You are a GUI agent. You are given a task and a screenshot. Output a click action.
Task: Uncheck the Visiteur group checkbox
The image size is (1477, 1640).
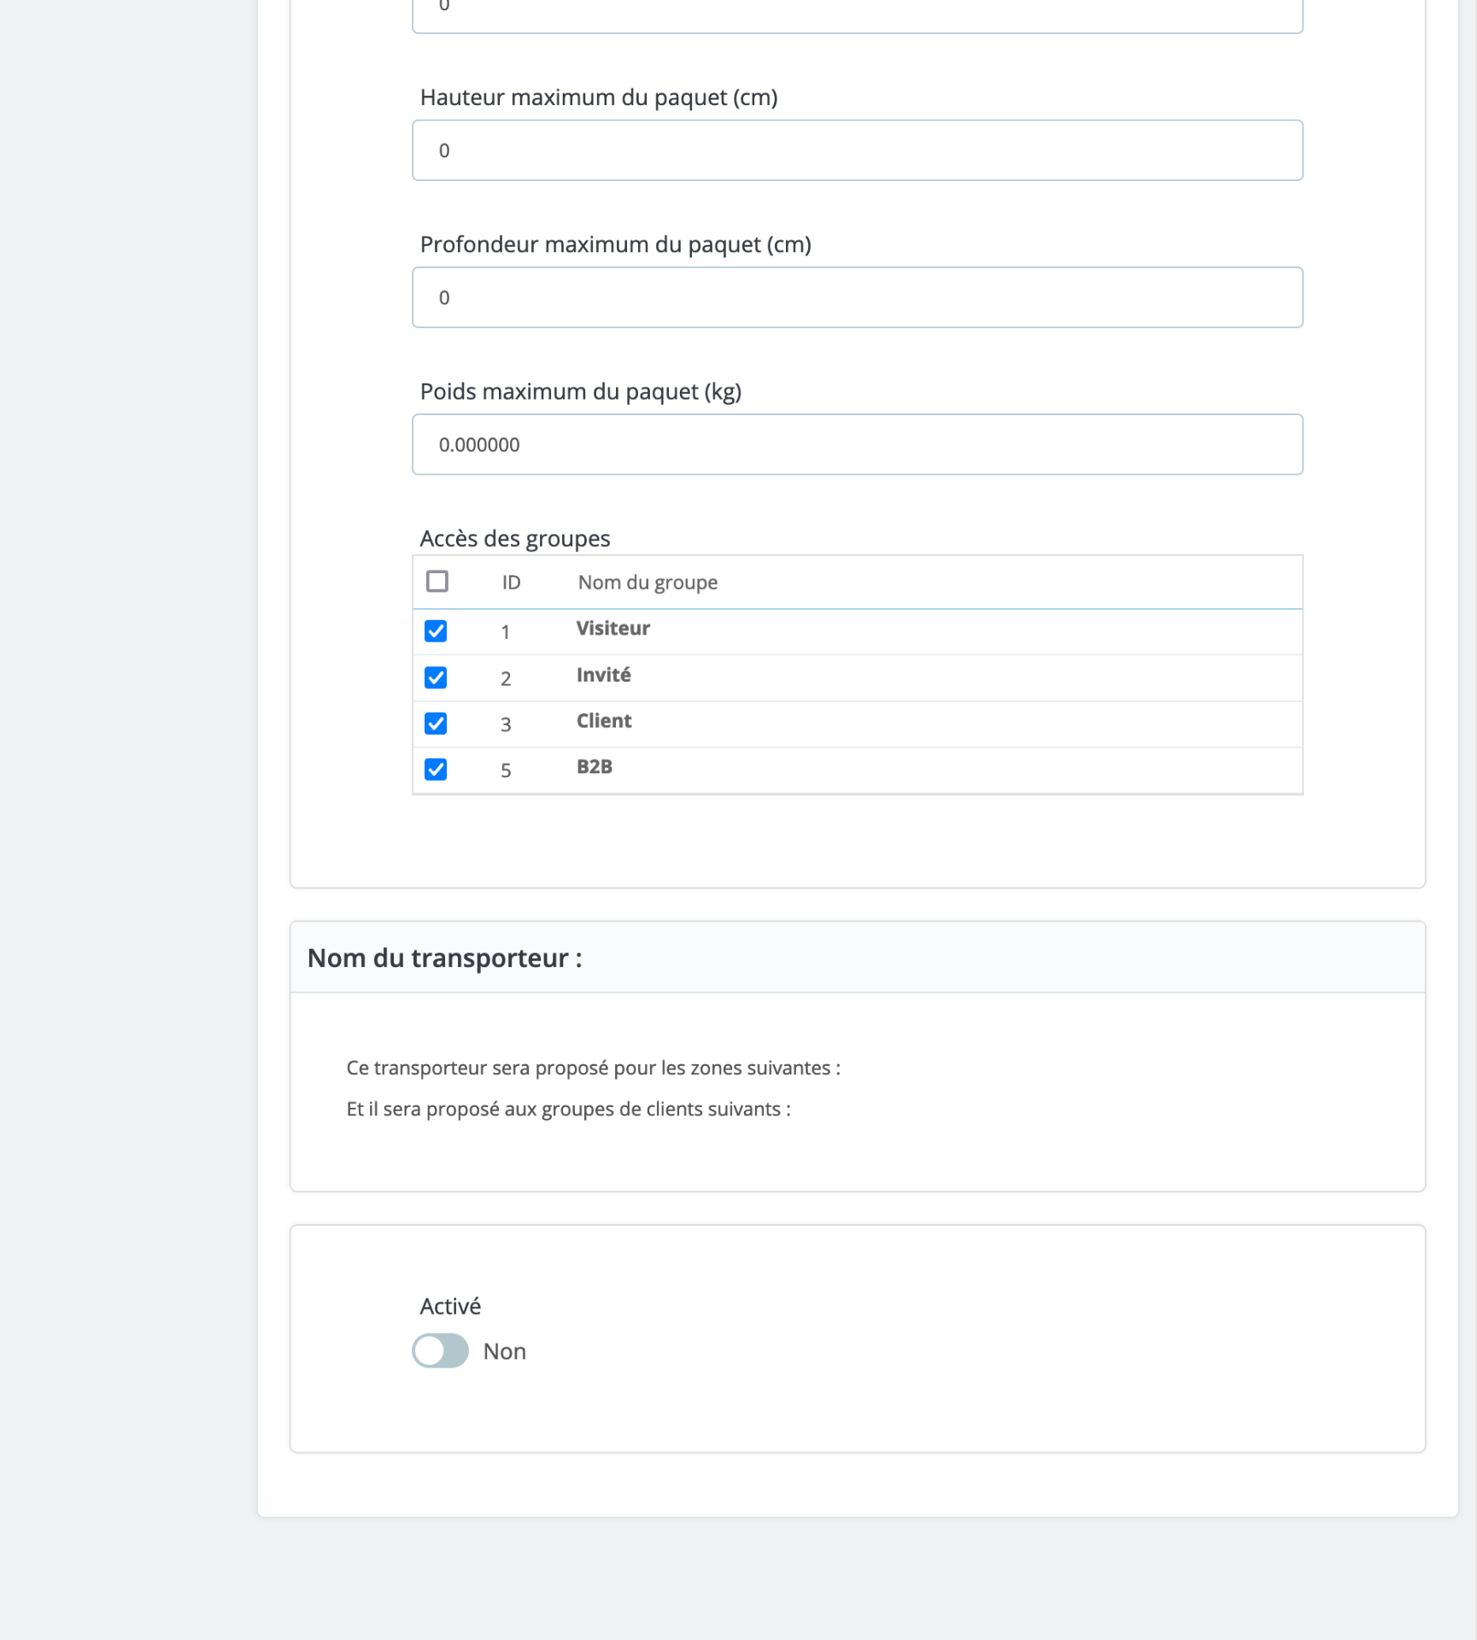pyautogui.click(x=436, y=631)
